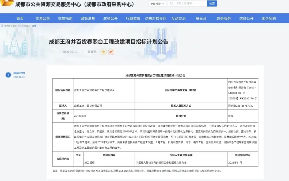Open 互动交流 menu
The image size is (289, 181).
178,18
